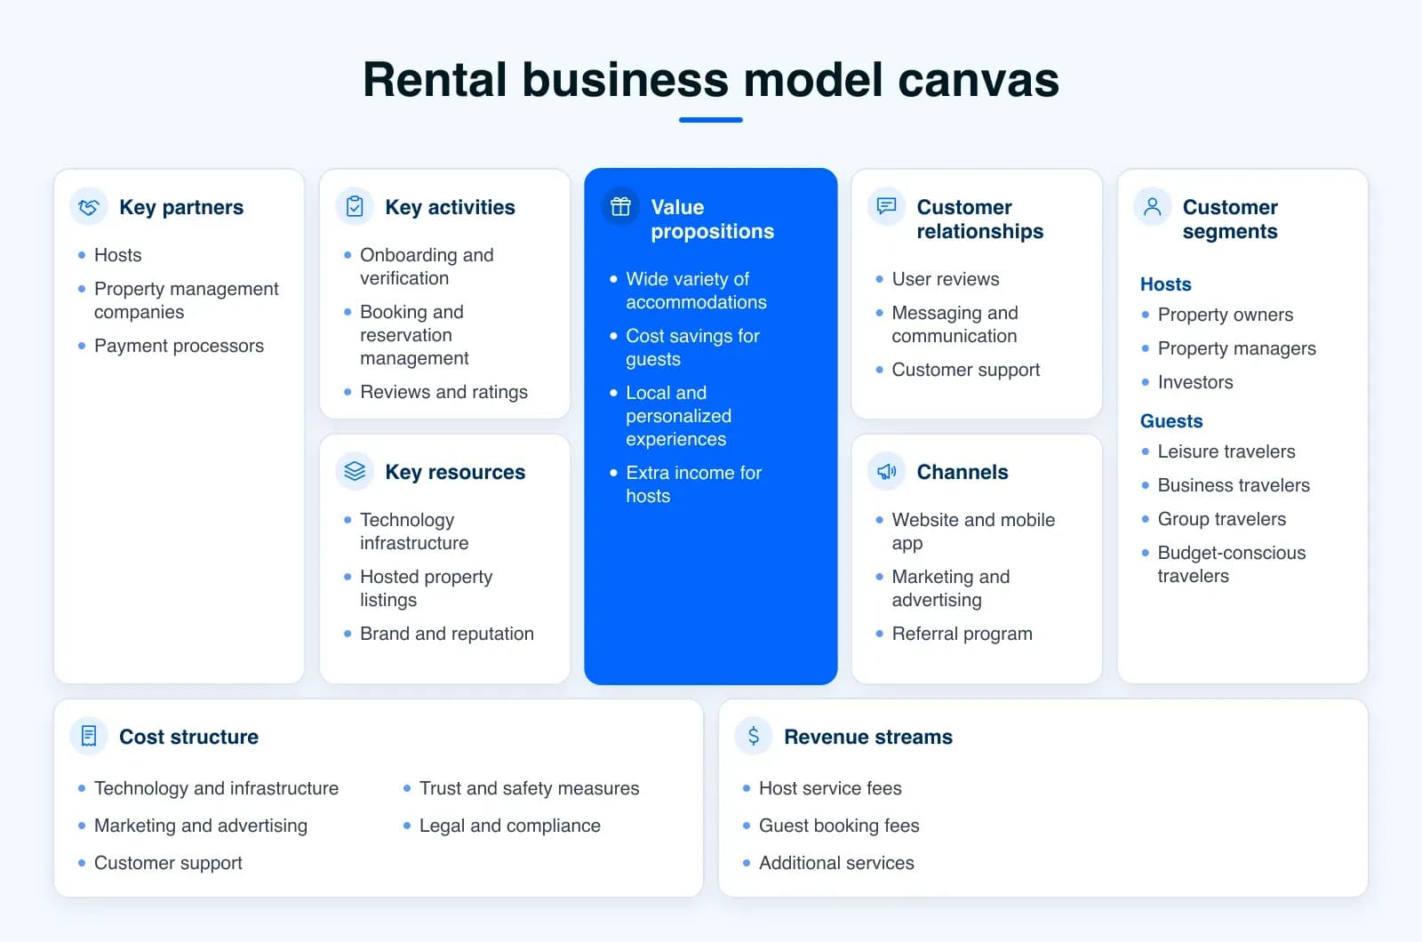Image resolution: width=1422 pixels, height=942 pixels.
Task: Click Marketing and advertising under Channels
Action: 951,588
